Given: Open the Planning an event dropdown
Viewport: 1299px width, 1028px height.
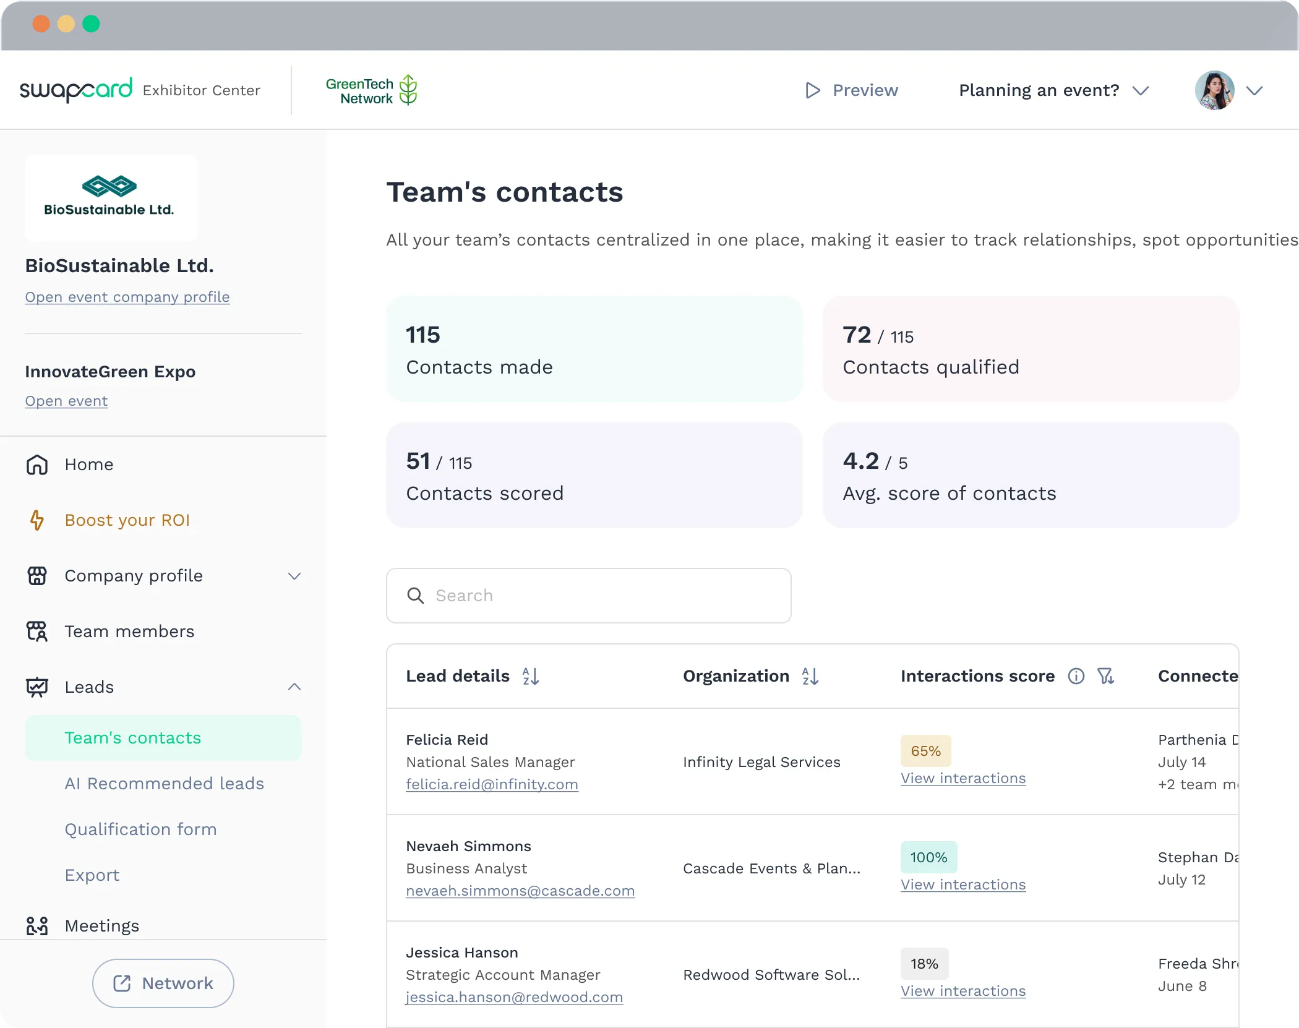Looking at the screenshot, I should 1053,90.
